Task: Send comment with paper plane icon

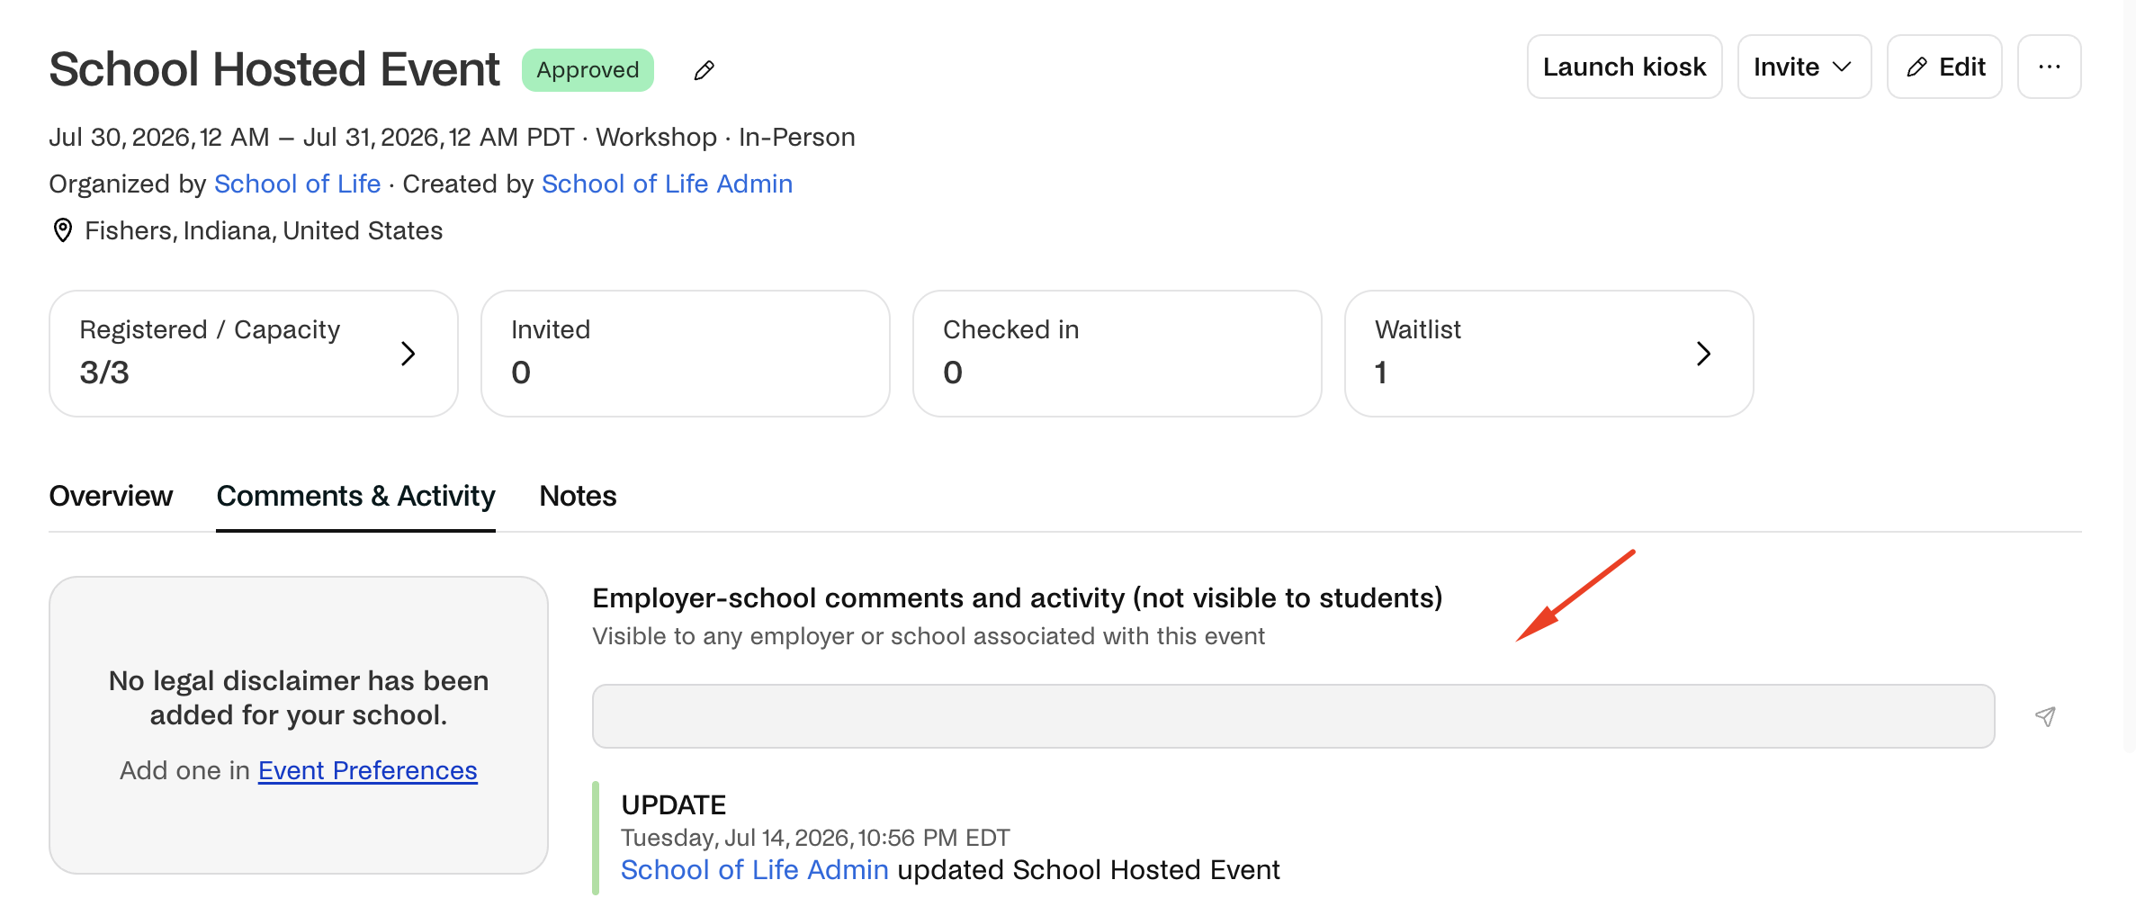Action: point(2045,716)
